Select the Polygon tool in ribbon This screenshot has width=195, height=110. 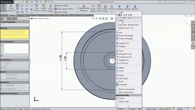tap(22, 12)
